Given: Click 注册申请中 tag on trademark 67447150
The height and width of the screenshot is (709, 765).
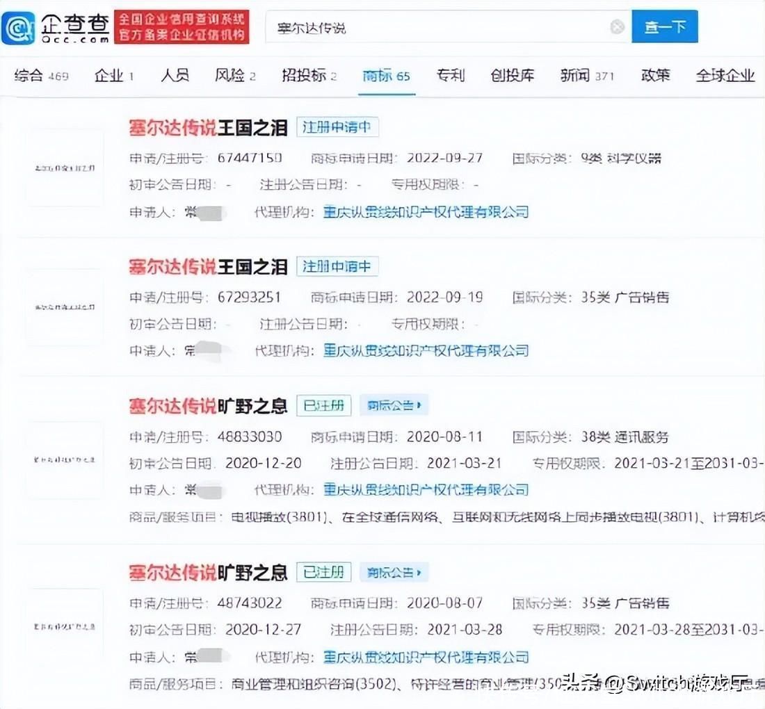Looking at the screenshot, I should [x=337, y=127].
